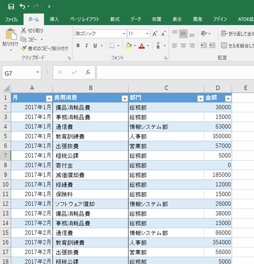Viewport: 254px width, 264px height.
Task: Open filter dropdown for 金額 column
Action: 228,98
